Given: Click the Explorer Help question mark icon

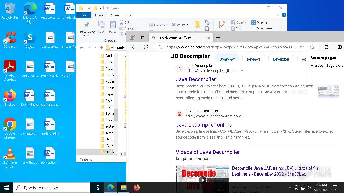Looking at the screenshot, I should click(284, 15).
